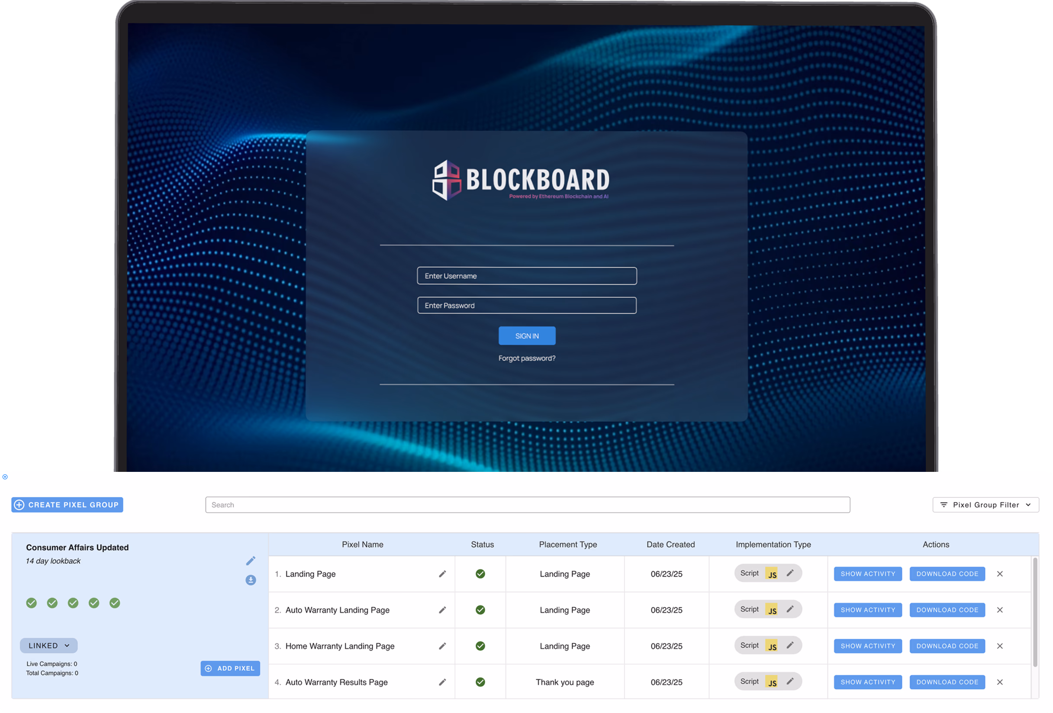Click last green check in pixel group summary
Screen dimensions: 1053x713
tap(115, 603)
